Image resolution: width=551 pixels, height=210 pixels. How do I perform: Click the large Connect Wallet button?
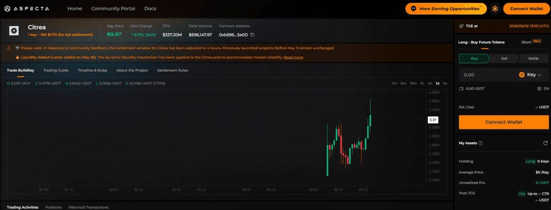click(504, 122)
